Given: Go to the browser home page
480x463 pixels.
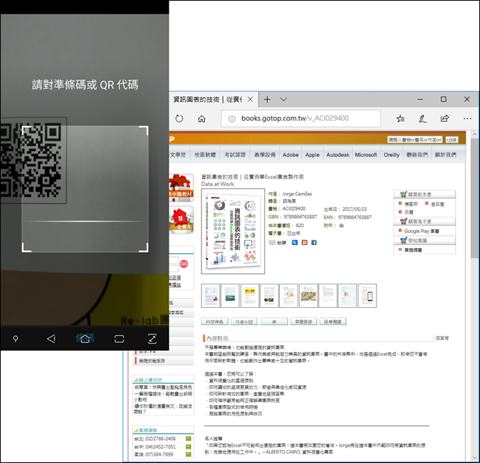Looking at the screenshot, I should pos(201,119).
